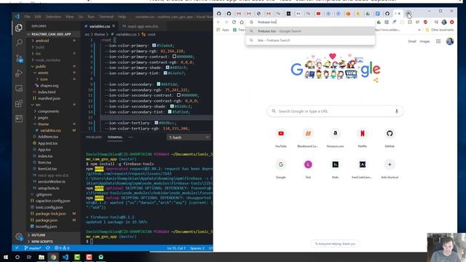
Task: Switch to Chrome from the taskbar
Action: [x=53, y=257]
